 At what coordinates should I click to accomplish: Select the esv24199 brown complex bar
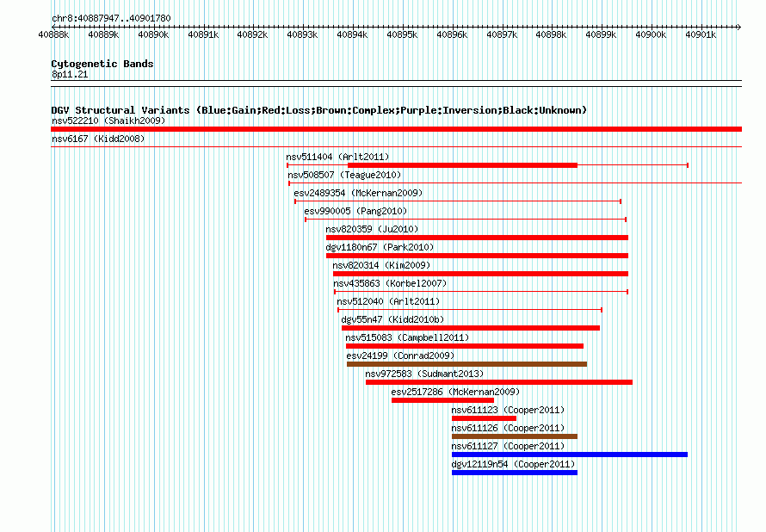tap(466, 364)
